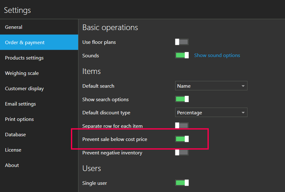The image size is (285, 192).
Task: Navigate to Email settings
Action: point(20,104)
